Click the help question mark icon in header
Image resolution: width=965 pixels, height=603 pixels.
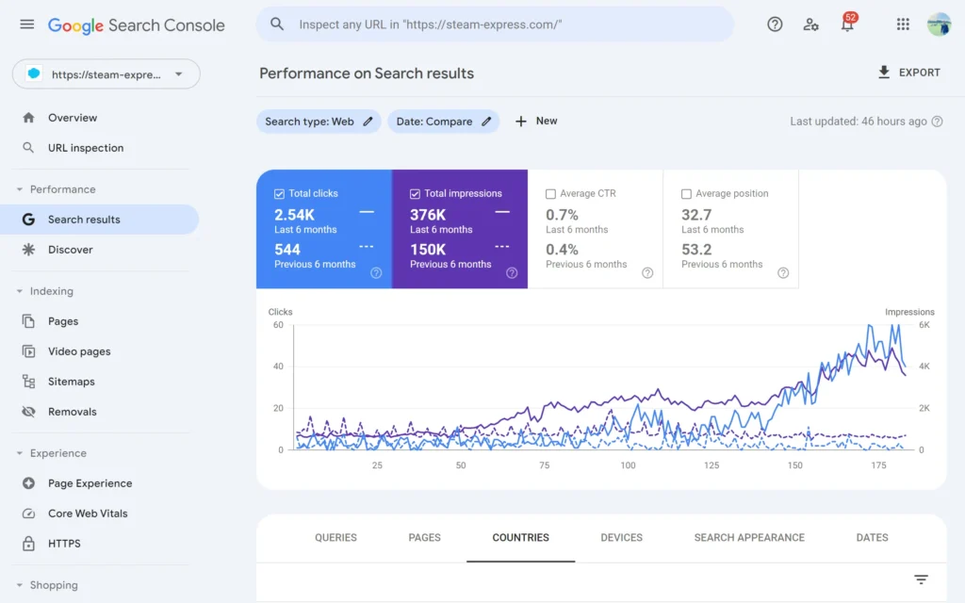point(775,24)
